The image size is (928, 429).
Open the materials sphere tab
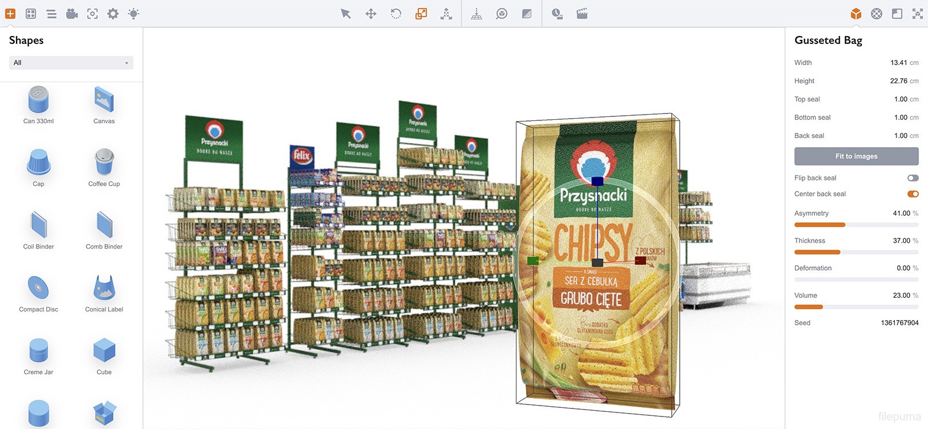877,14
